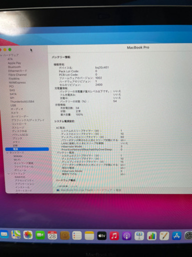
Task: Collapse the ハードウェア section in sidebar
Action: [1, 55]
